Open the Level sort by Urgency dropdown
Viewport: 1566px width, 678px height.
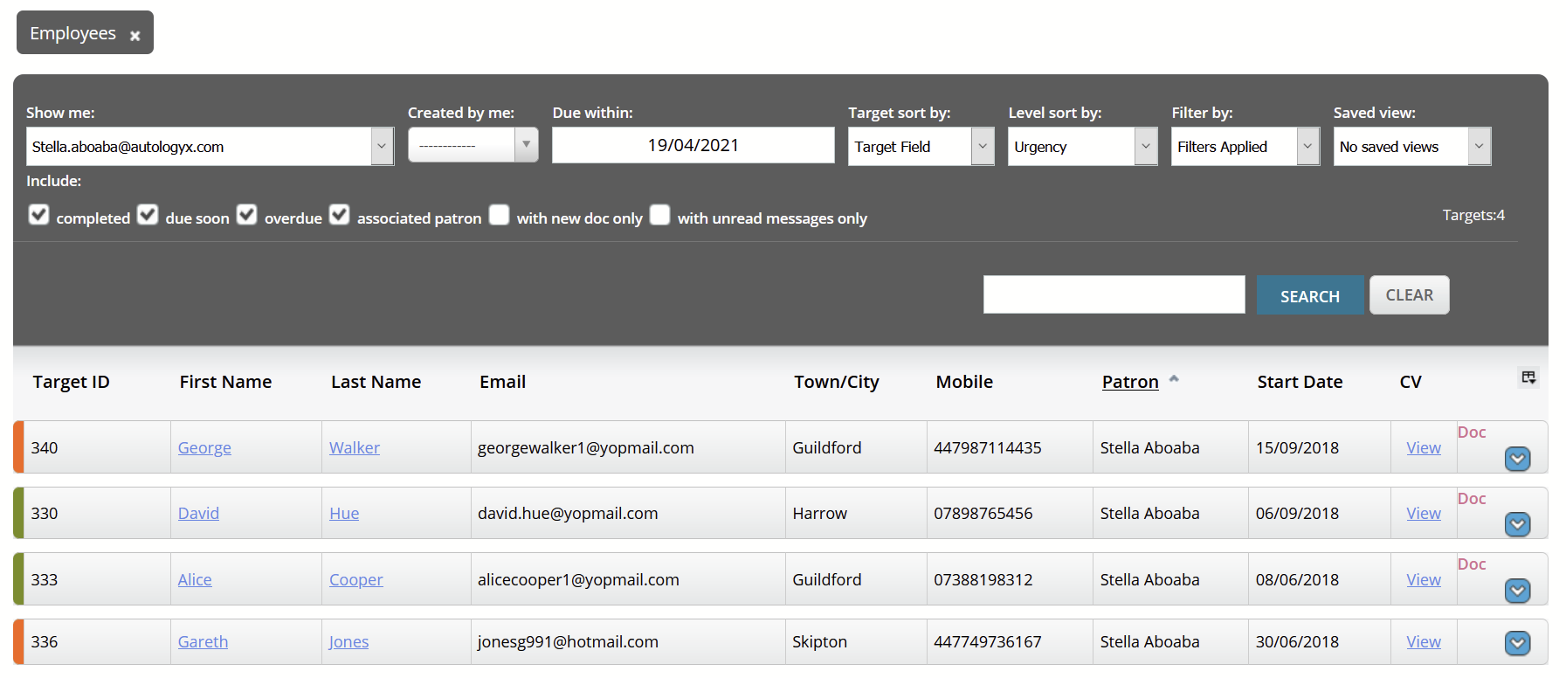point(1082,146)
